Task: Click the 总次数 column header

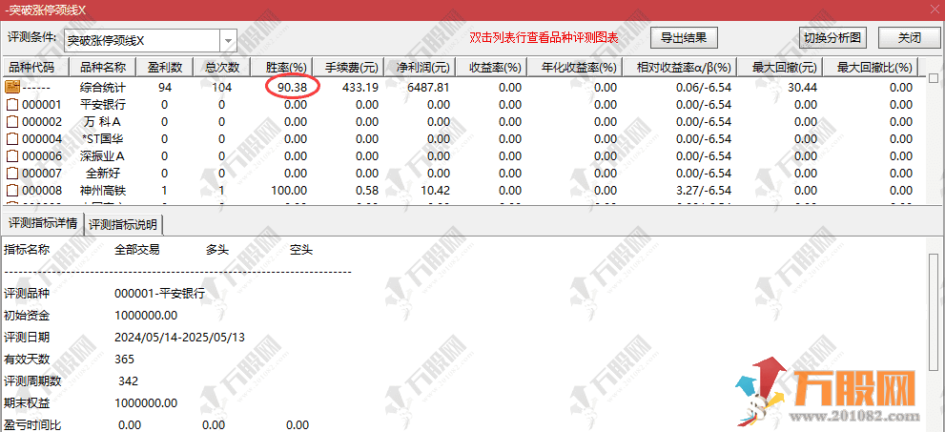Action: (222, 67)
